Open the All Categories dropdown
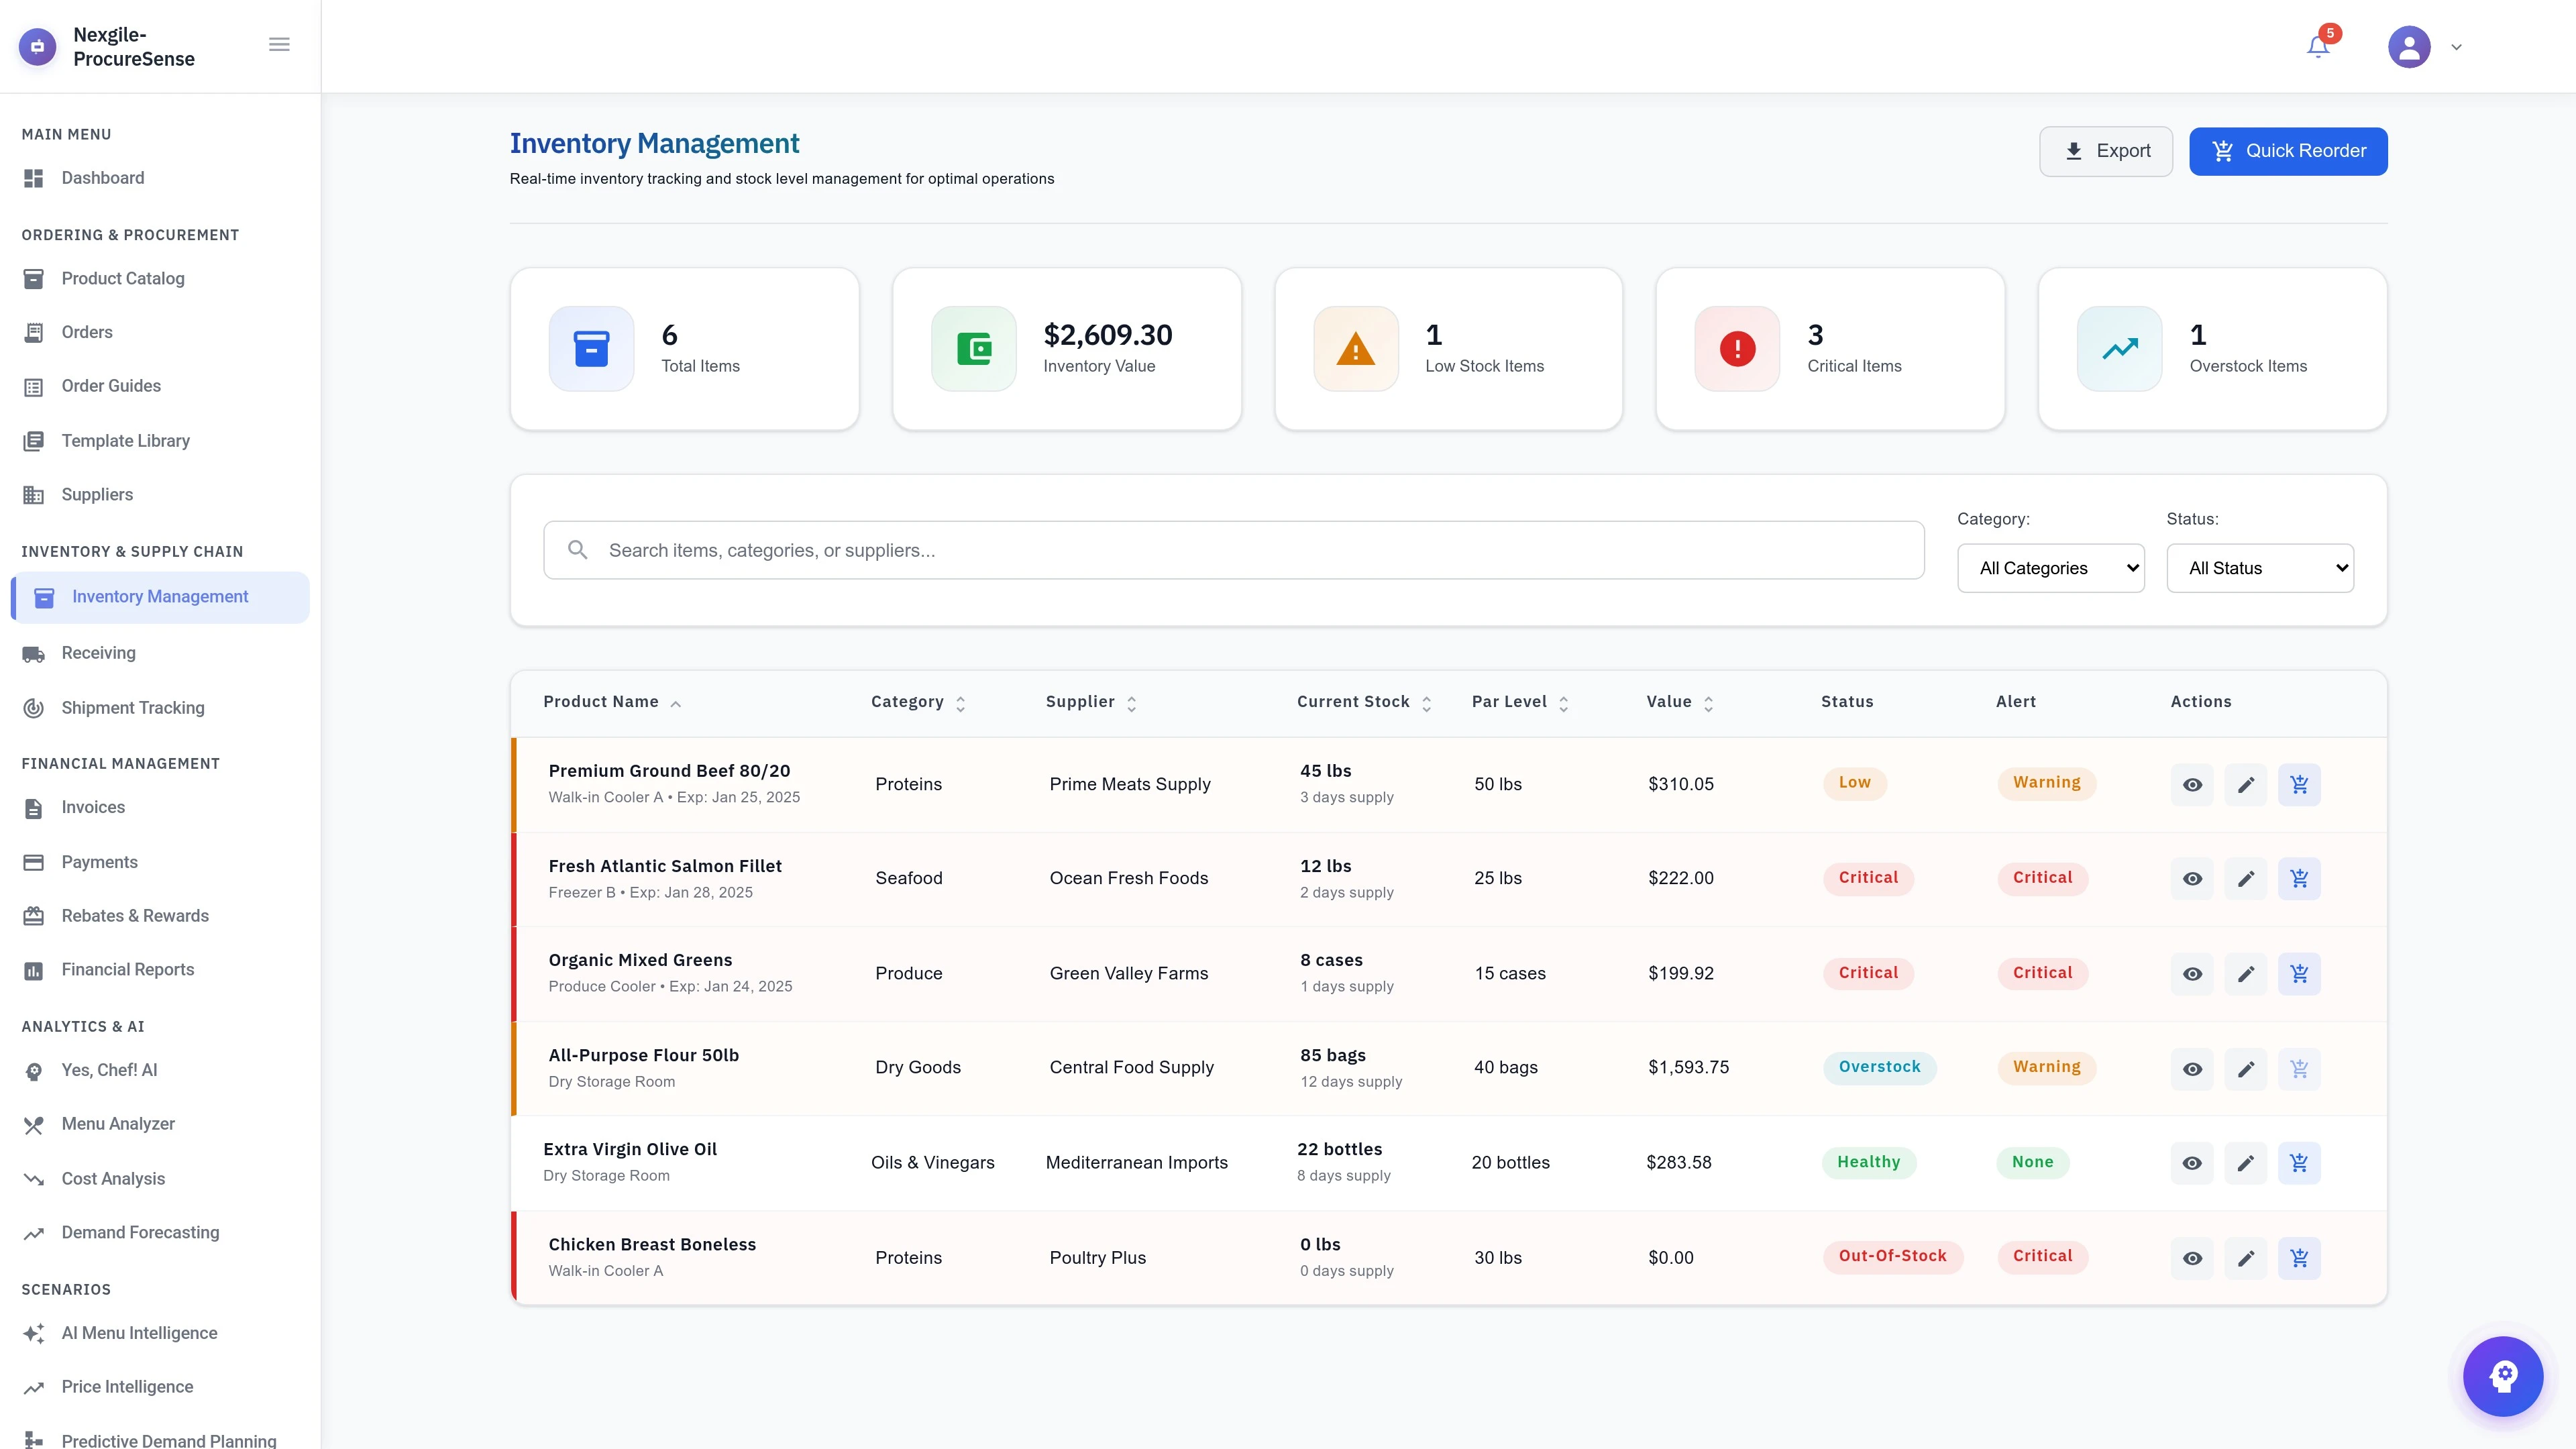 pos(2051,567)
